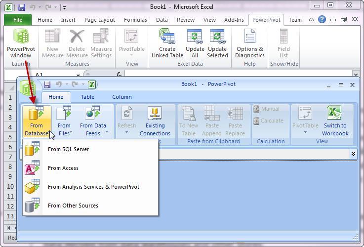
Task: Open the Excel File tab
Action: point(18,20)
